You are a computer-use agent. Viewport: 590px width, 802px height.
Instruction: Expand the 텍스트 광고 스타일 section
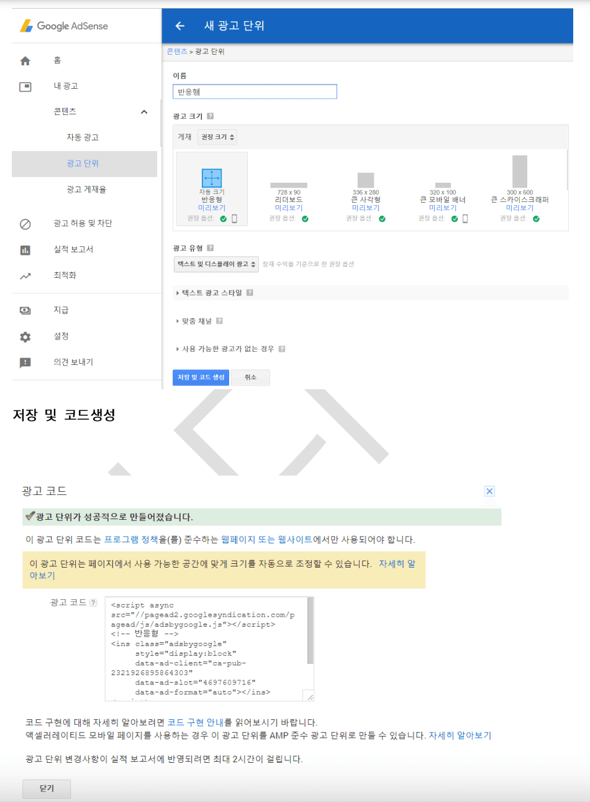(x=212, y=293)
